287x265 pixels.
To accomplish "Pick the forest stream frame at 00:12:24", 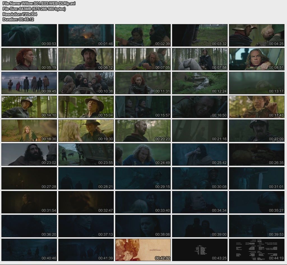I will [200, 83].
